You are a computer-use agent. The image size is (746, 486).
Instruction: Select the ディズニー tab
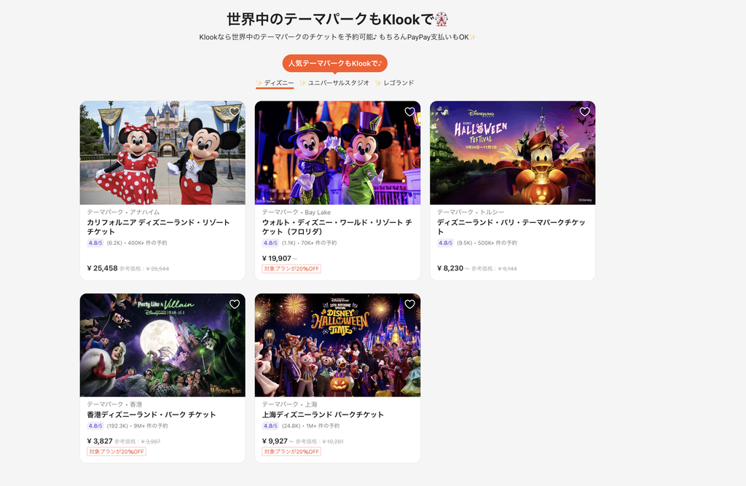[x=275, y=83]
